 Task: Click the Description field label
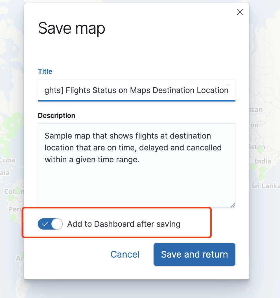pyautogui.click(x=56, y=115)
